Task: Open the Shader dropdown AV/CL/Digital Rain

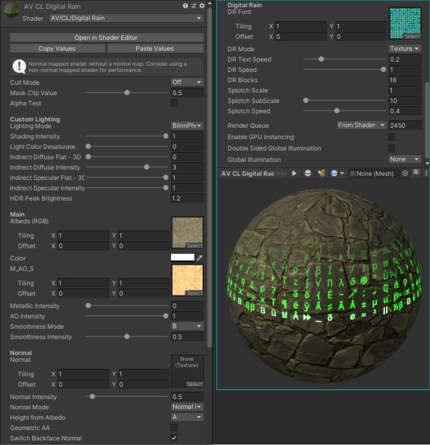Action: click(x=126, y=18)
